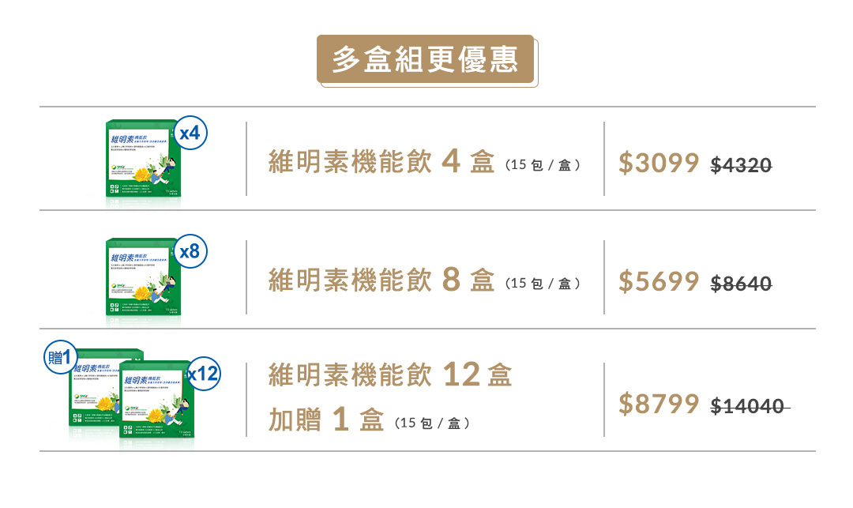The width and height of the screenshot is (853, 508).
Task: Select the 8-box set product image
Action: pyautogui.click(x=142, y=279)
